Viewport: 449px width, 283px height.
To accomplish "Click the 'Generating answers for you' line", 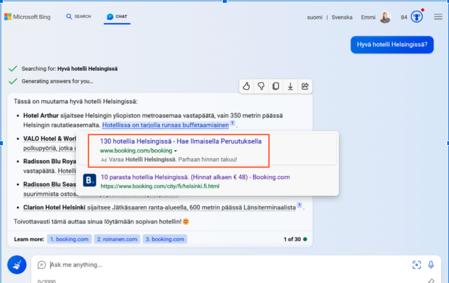I will coord(57,81).
